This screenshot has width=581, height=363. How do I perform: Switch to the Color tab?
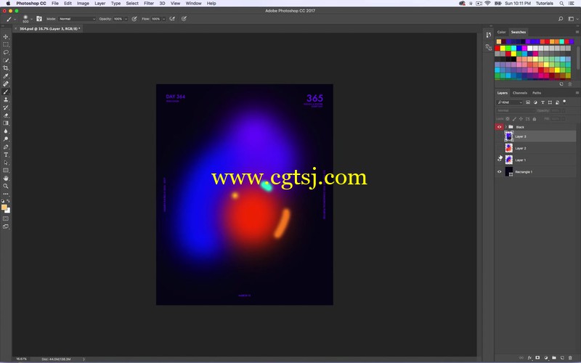click(x=501, y=32)
